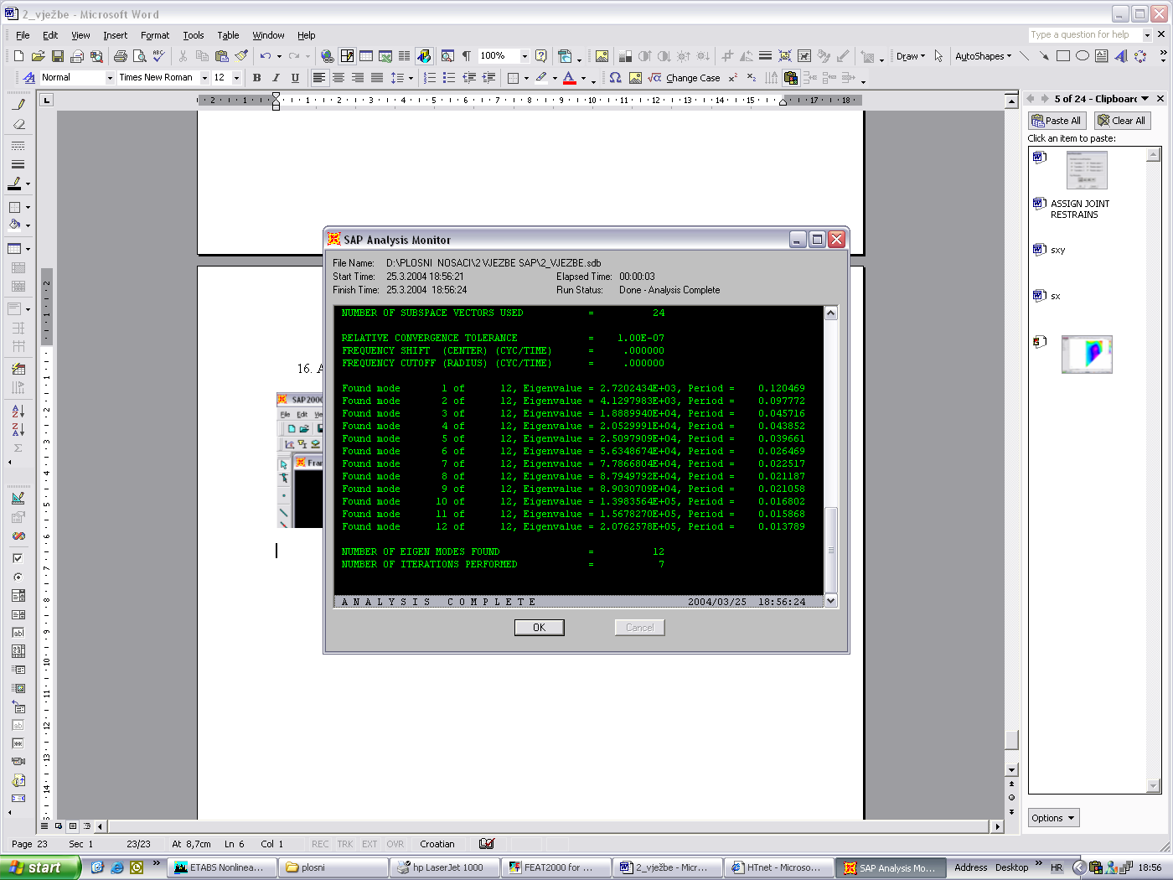1173x880 pixels.
Task: Undo the last action
Action: coord(265,56)
